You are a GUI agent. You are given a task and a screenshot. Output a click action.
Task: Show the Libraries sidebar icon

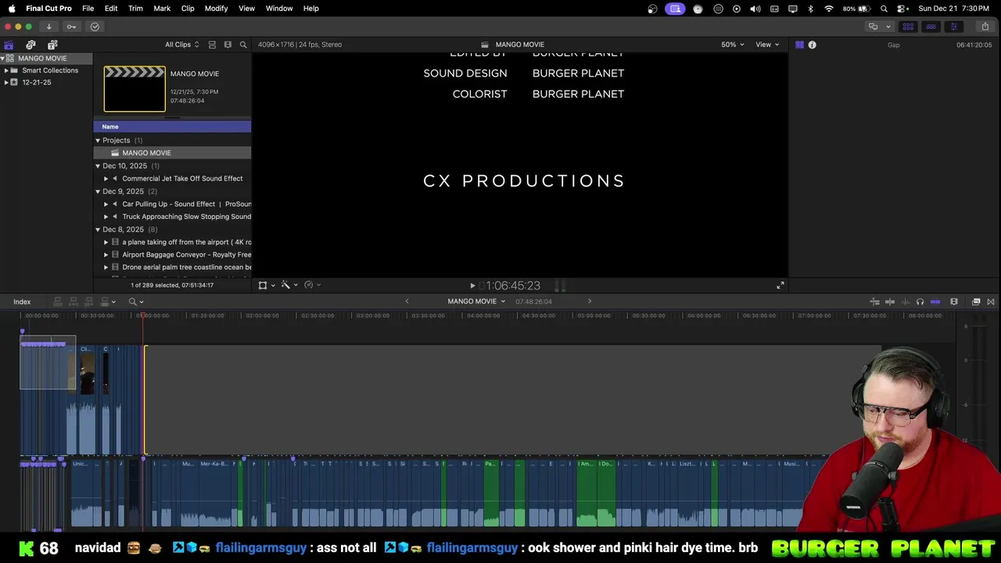9,45
